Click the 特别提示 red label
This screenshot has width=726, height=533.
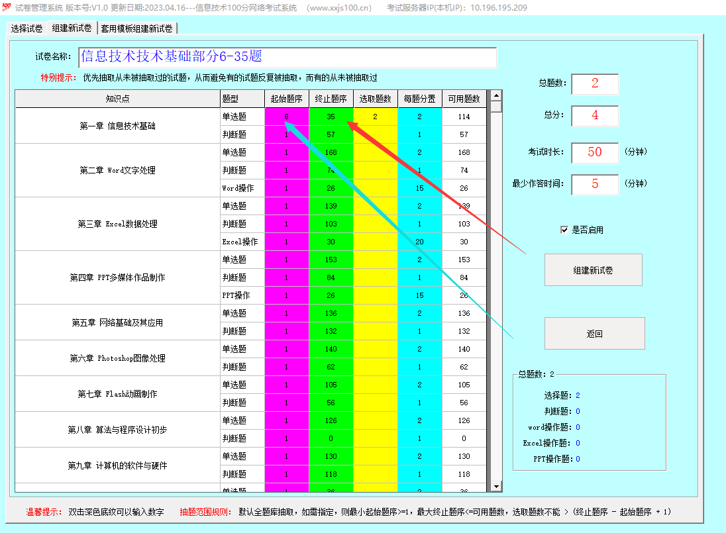(58, 77)
